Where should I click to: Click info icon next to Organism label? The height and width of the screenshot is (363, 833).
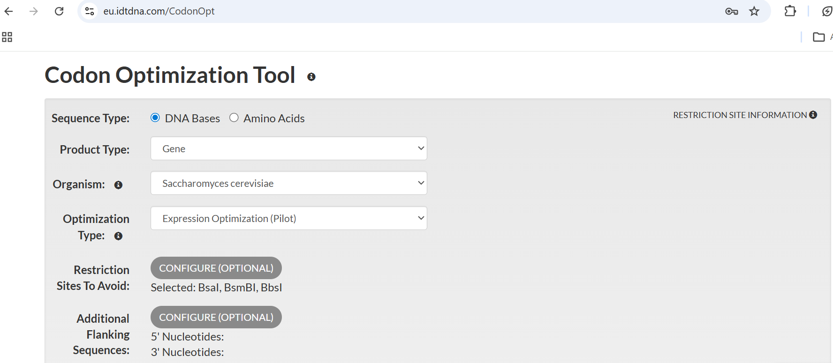118,185
